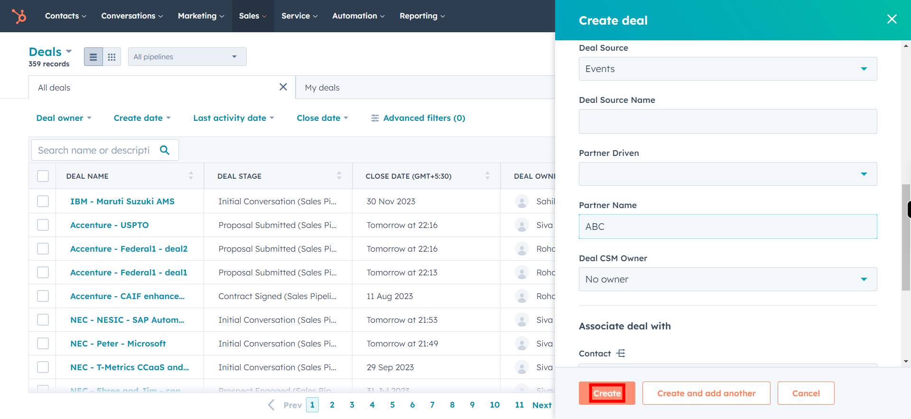Screen dimensions: 911x419
Task: Open the Last activity date filter
Action: pos(233,118)
